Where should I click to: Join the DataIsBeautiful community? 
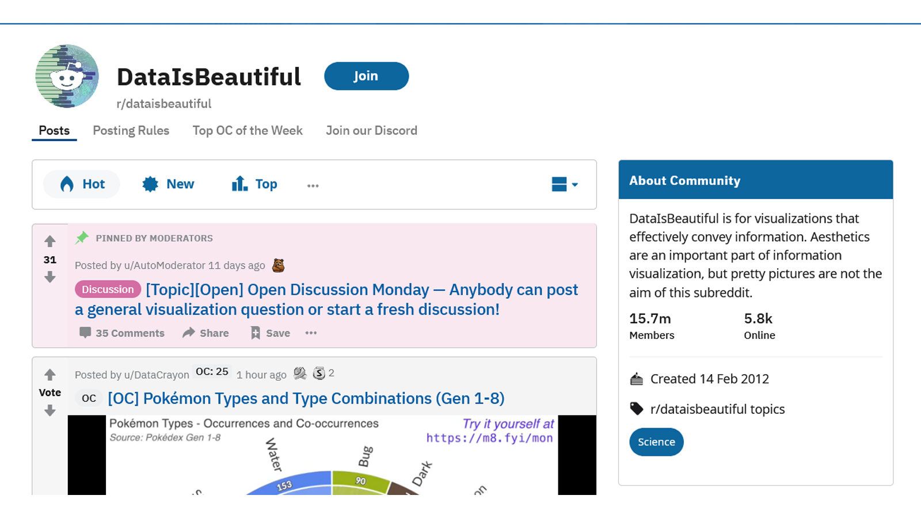(366, 76)
